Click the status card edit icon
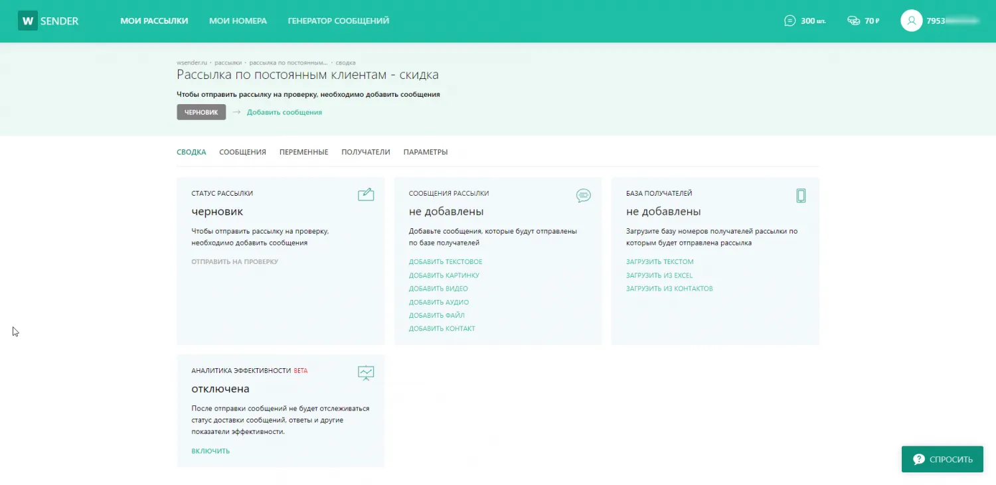Screen dimensions: 996x485 (x=366, y=194)
